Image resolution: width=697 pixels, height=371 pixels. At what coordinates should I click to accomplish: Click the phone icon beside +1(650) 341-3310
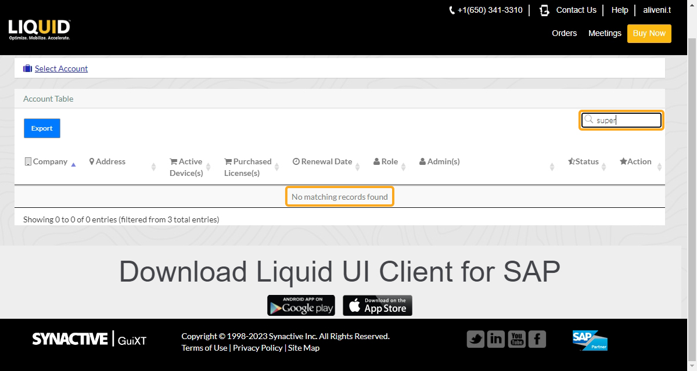pos(452,10)
